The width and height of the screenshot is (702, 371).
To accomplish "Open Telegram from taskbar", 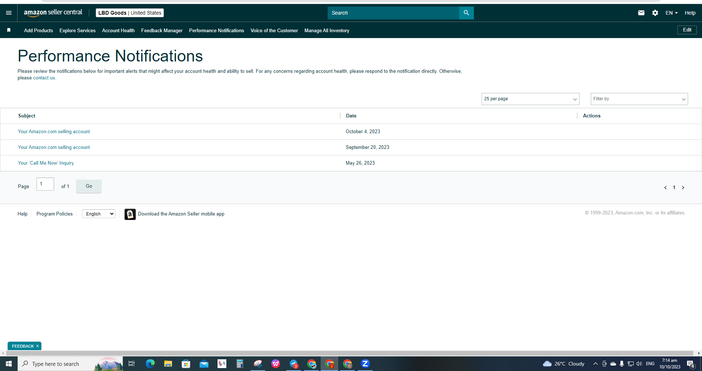I will coord(294,364).
